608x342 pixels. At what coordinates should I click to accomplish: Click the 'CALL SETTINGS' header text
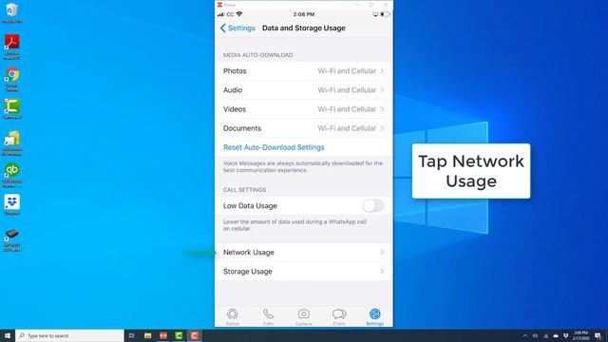pyautogui.click(x=244, y=190)
